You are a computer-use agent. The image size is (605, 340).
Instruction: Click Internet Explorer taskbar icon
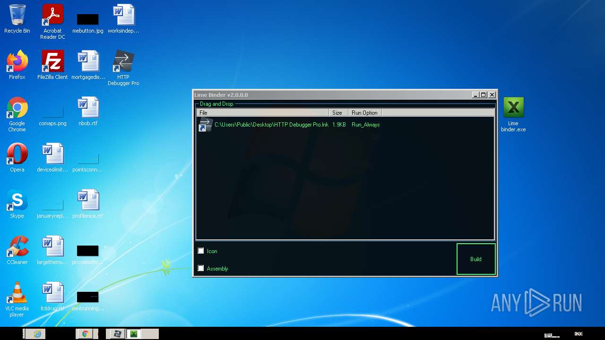37,334
